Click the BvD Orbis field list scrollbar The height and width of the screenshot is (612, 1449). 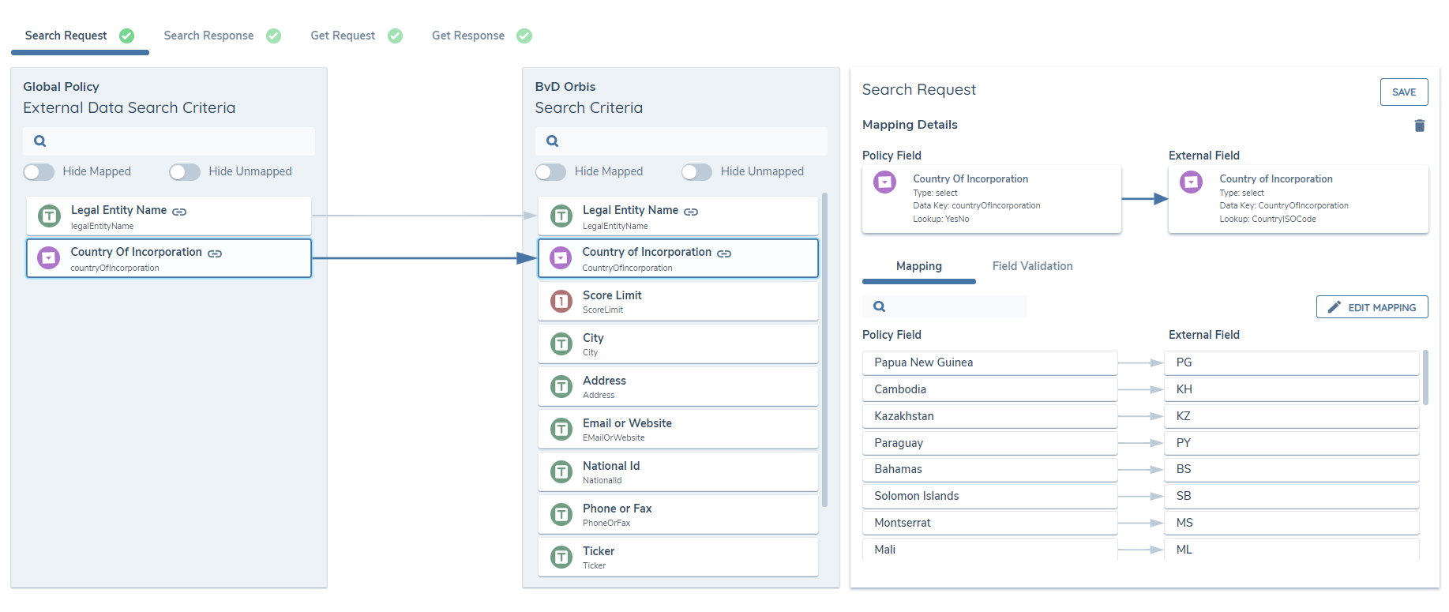click(824, 347)
